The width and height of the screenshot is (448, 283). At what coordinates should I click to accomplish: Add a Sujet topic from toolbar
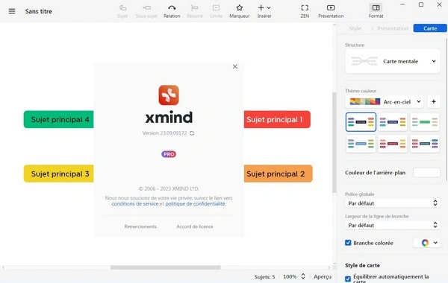(122, 11)
